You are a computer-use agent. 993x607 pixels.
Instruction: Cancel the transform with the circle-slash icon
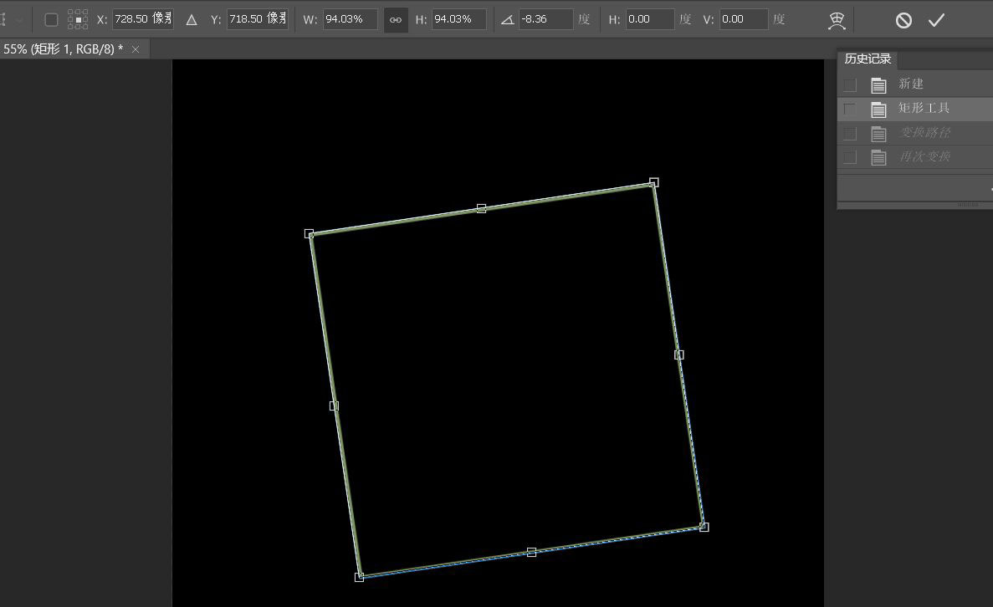click(903, 20)
